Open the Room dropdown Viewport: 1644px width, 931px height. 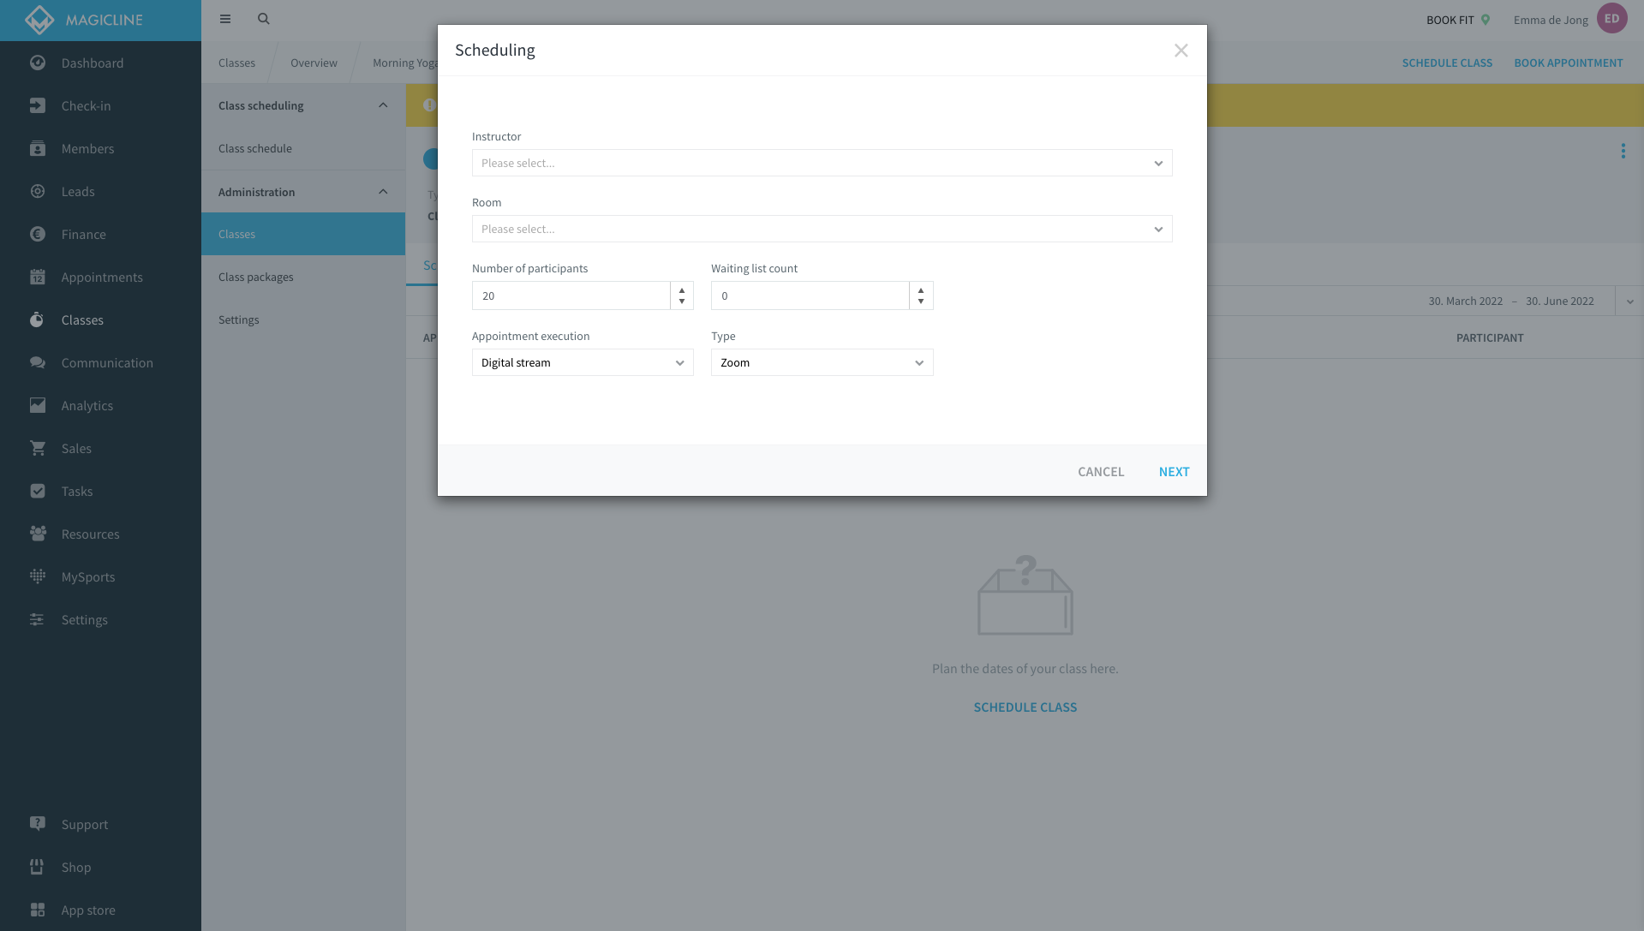[821, 229]
